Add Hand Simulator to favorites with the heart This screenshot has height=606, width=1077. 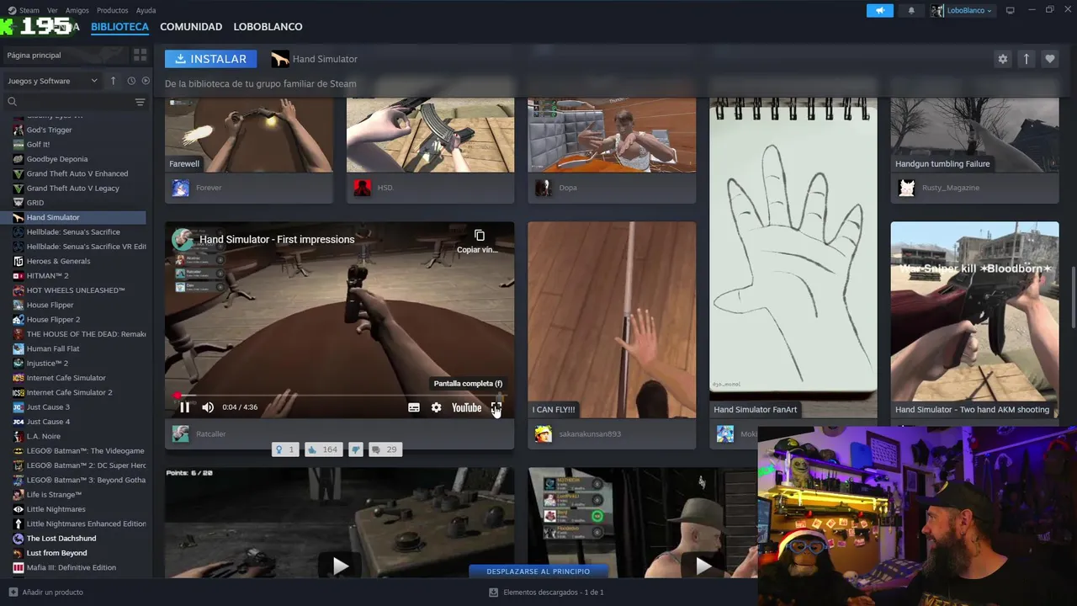tap(1049, 59)
